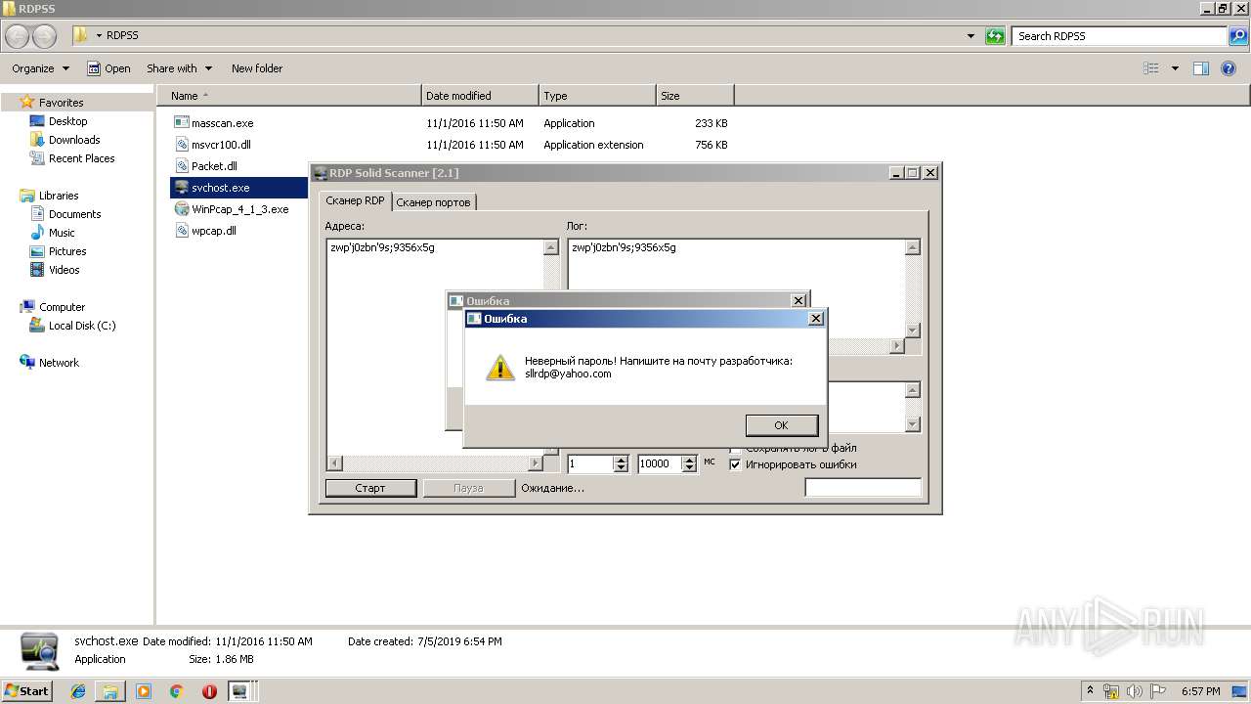
Task: Sort by Date modified column
Action: click(x=480, y=96)
